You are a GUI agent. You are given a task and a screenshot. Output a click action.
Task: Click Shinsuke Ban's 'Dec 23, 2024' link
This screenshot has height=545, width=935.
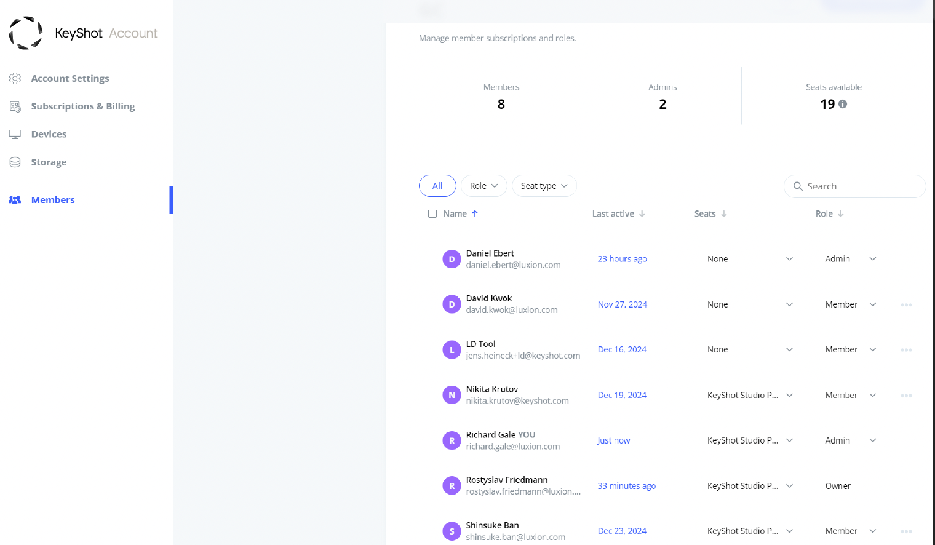coord(622,531)
